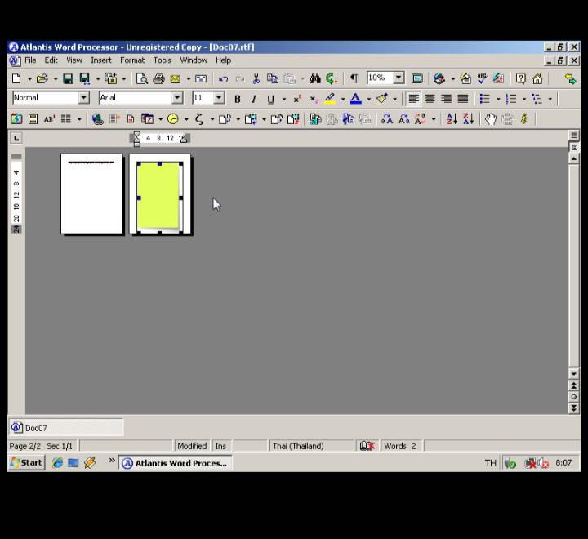The height and width of the screenshot is (539, 588).
Task: Open Find with the binoculars icon
Action: (315, 78)
